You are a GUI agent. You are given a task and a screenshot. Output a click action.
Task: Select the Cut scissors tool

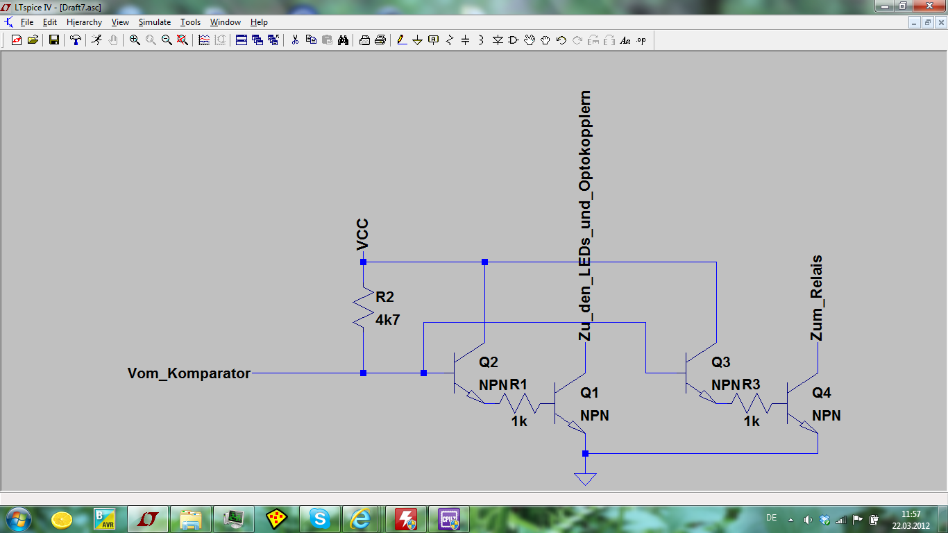(x=295, y=40)
